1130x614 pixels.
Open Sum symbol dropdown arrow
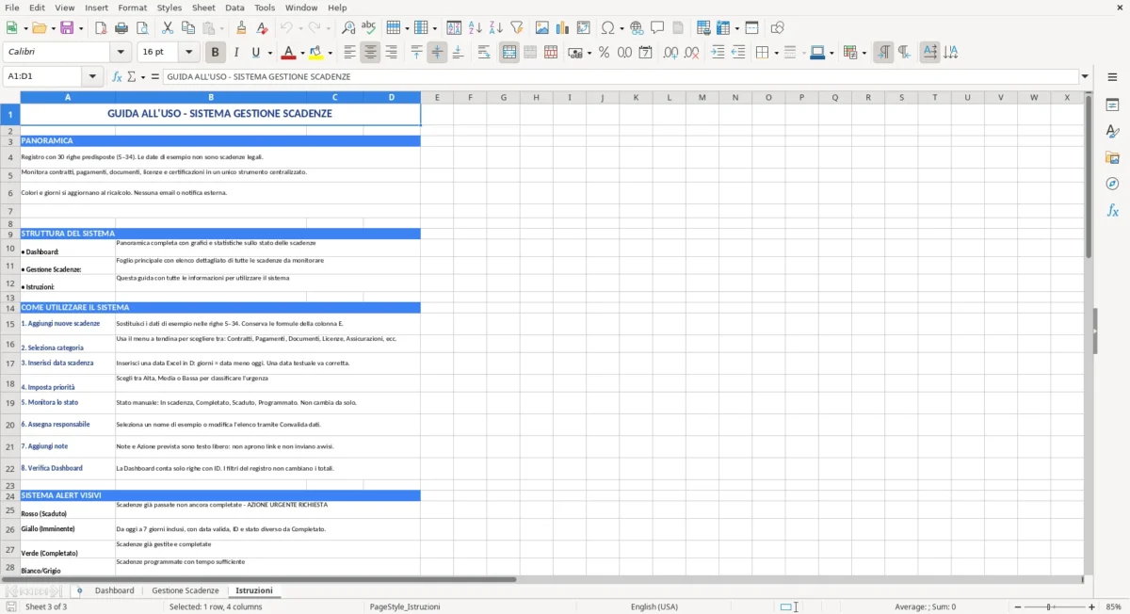tap(143, 76)
